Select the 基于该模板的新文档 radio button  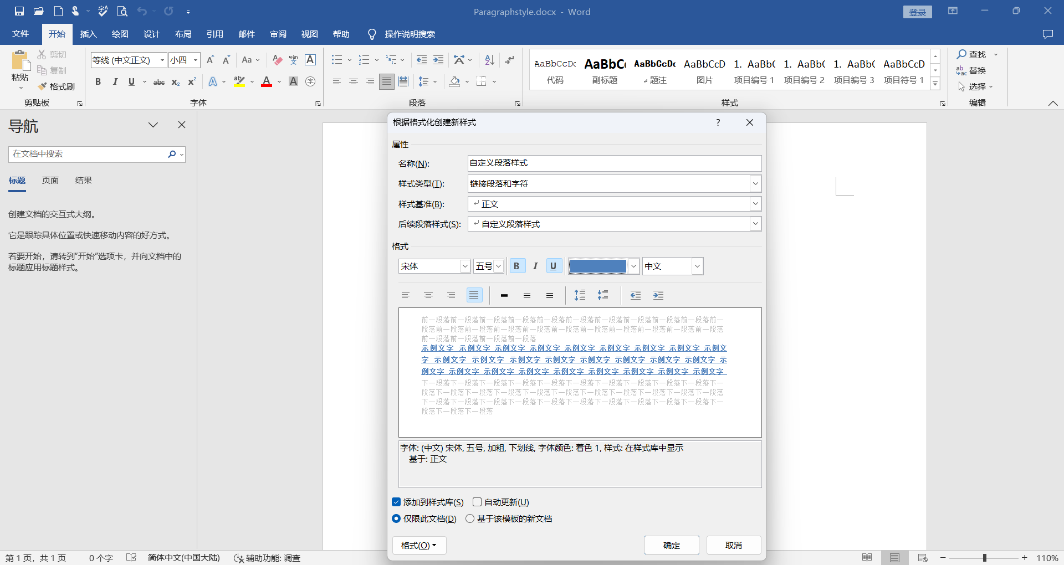(x=470, y=519)
